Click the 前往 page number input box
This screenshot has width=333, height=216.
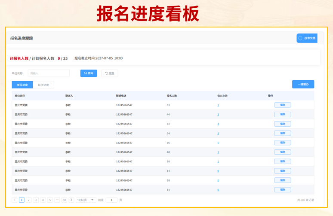pyautogui.click(x=111, y=200)
